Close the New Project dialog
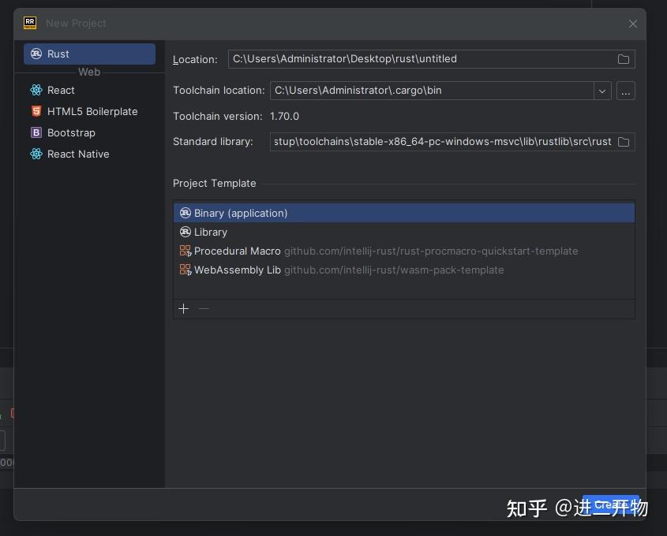This screenshot has height=536, width=667. [x=633, y=24]
